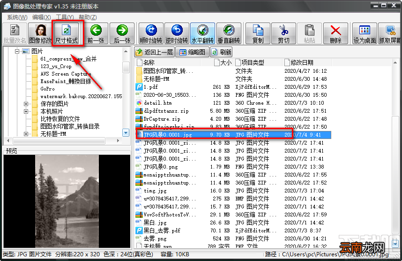This screenshot has width=402, height=261.
Task: Click the 粘贴 paste toolbar button
Action: tap(309, 33)
